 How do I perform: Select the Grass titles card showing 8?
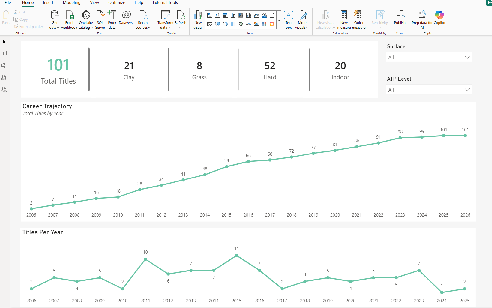click(x=199, y=70)
